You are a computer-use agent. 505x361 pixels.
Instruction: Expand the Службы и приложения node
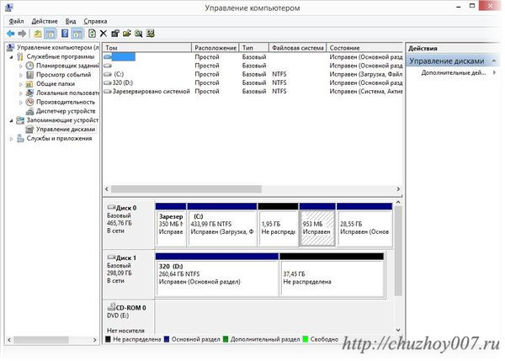pos(11,139)
